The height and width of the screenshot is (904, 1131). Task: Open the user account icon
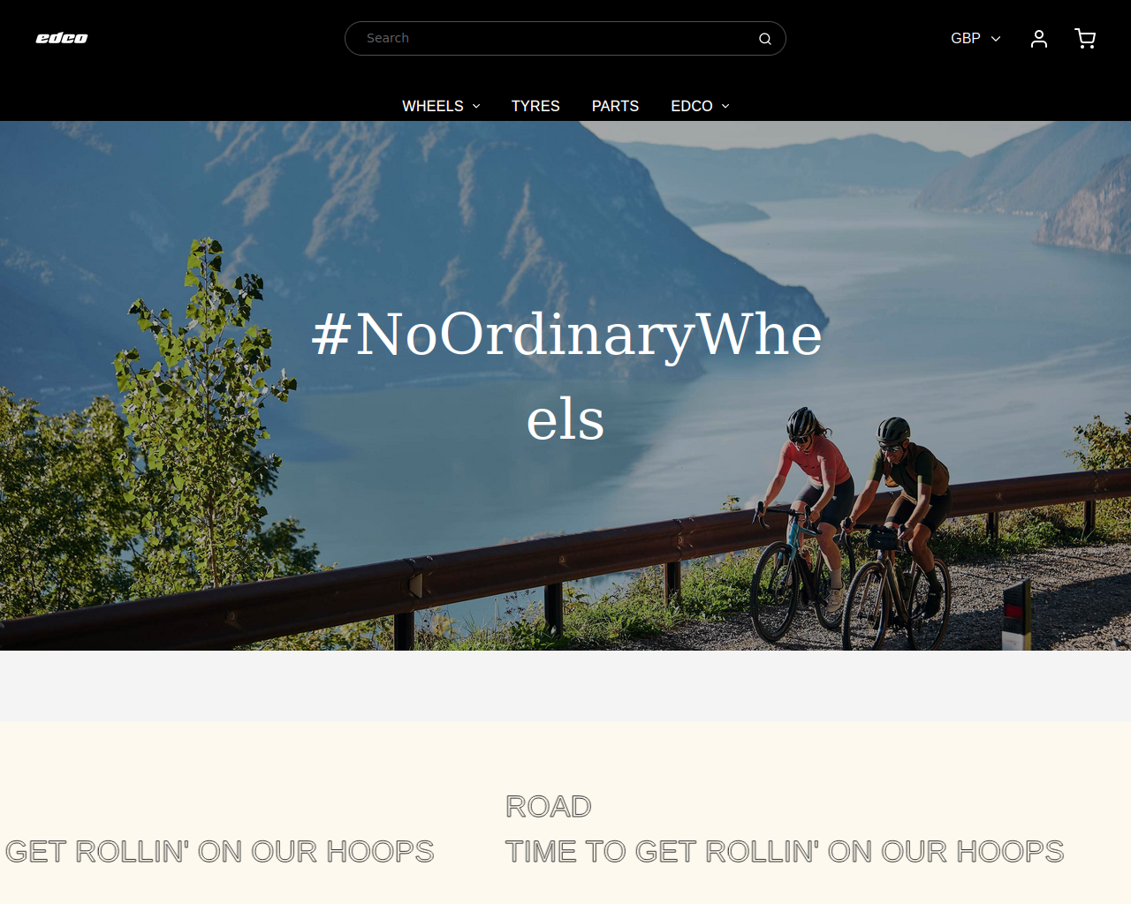point(1039,39)
